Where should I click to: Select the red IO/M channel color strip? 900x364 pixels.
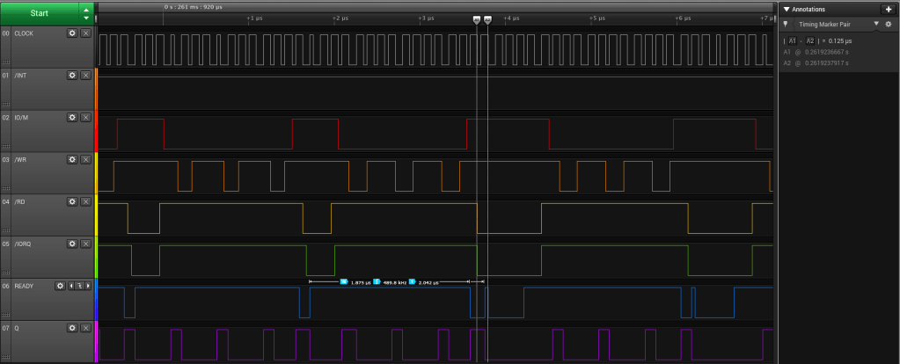(95, 131)
